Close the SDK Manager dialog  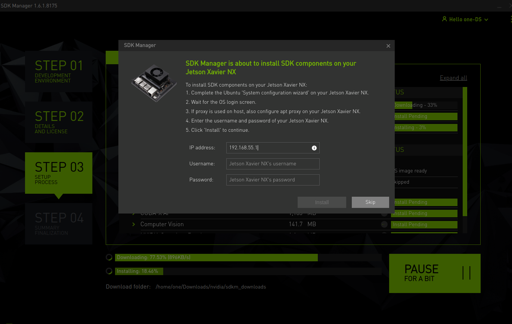click(388, 46)
